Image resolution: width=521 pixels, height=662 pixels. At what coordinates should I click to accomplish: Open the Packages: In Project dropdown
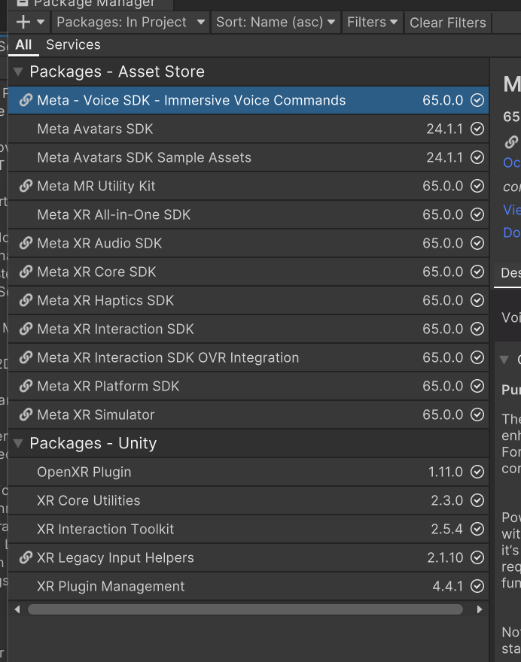(x=129, y=23)
